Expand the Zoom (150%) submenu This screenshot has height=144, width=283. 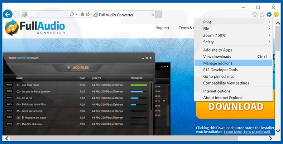click(233, 35)
